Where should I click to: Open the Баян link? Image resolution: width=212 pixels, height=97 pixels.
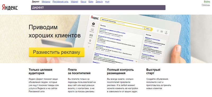[x=91, y=2]
